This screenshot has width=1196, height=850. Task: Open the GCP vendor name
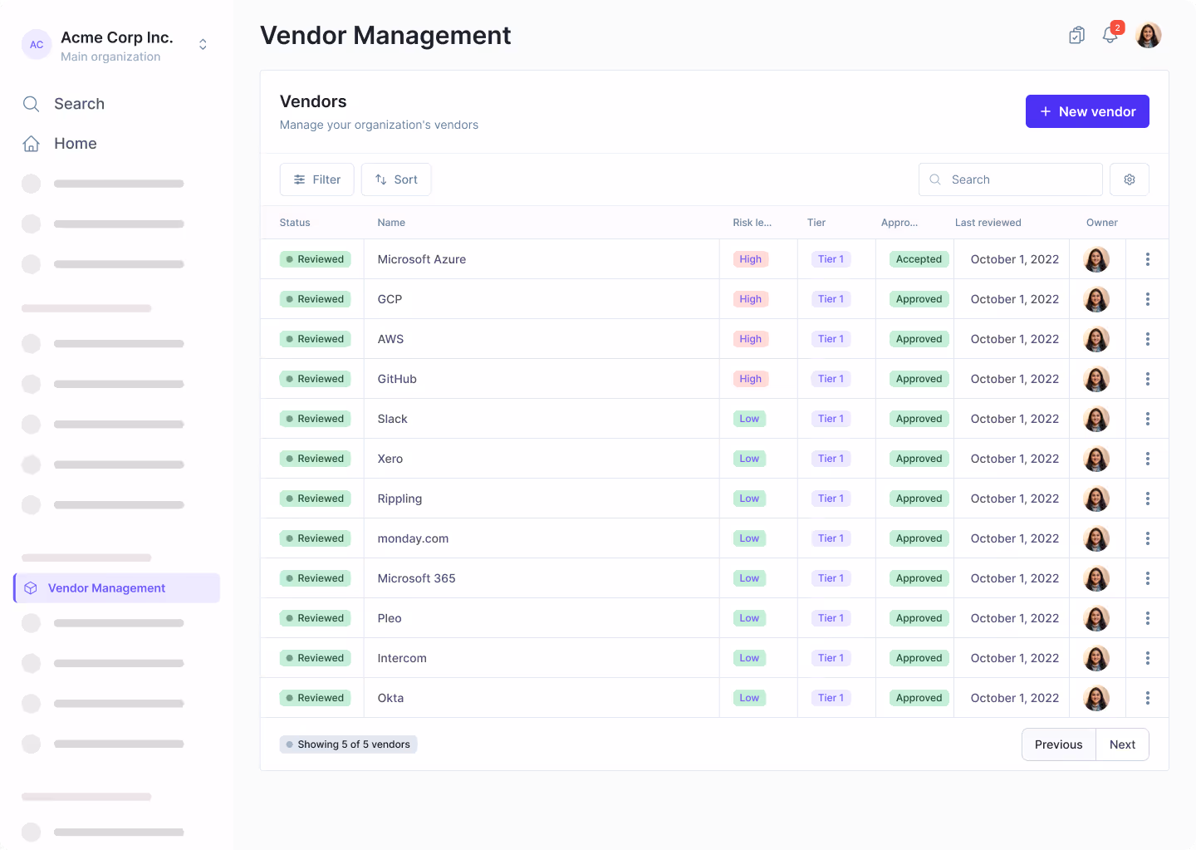(x=390, y=299)
